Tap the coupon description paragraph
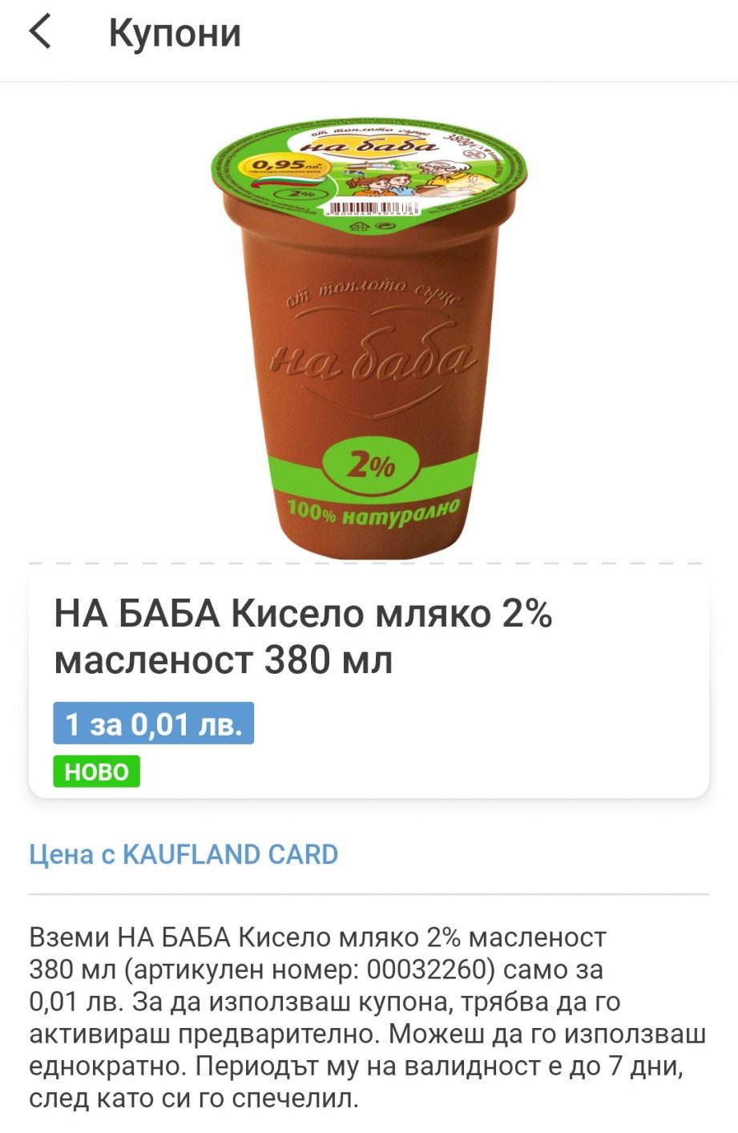This screenshot has width=738, height=1133. pos(368,1018)
